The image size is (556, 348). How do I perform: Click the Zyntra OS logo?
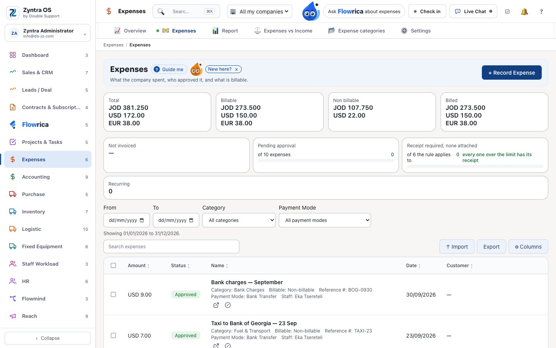tap(13, 13)
